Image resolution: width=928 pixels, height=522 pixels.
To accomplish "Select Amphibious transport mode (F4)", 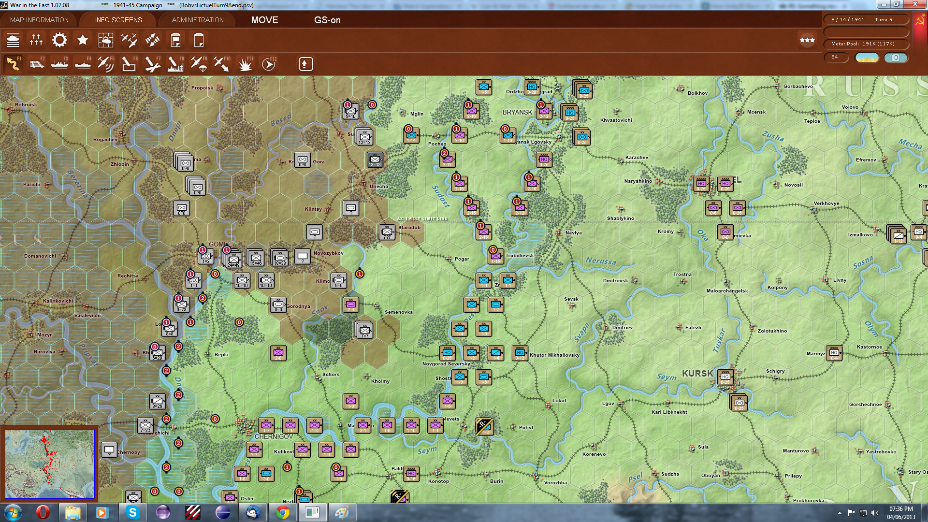I will coord(83,64).
